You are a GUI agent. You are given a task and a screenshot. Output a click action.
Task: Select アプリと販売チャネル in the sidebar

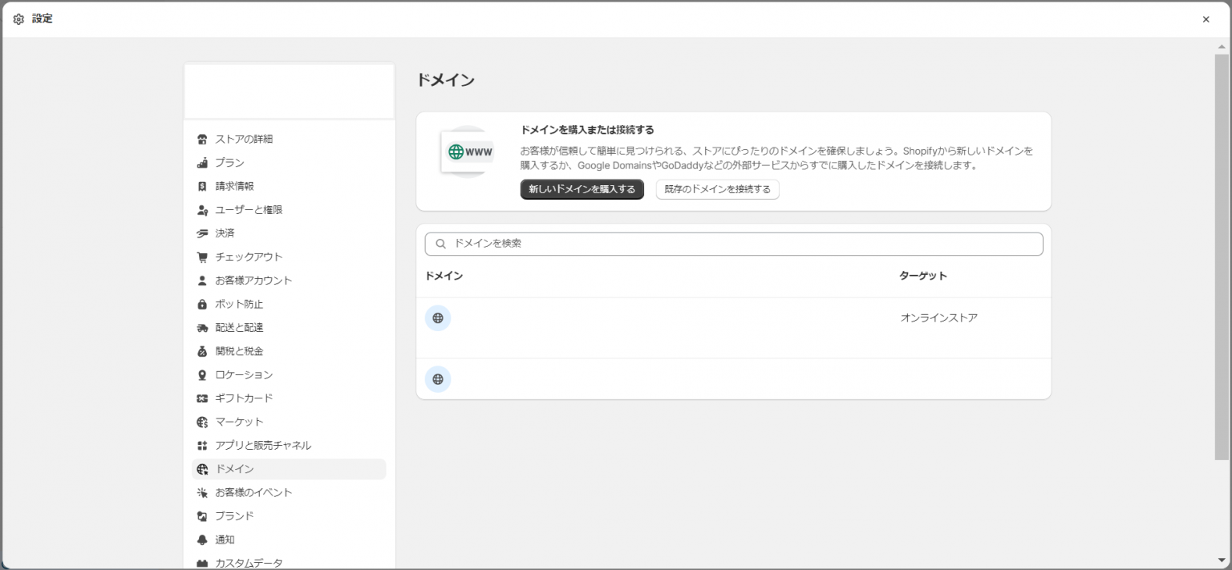click(265, 445)
